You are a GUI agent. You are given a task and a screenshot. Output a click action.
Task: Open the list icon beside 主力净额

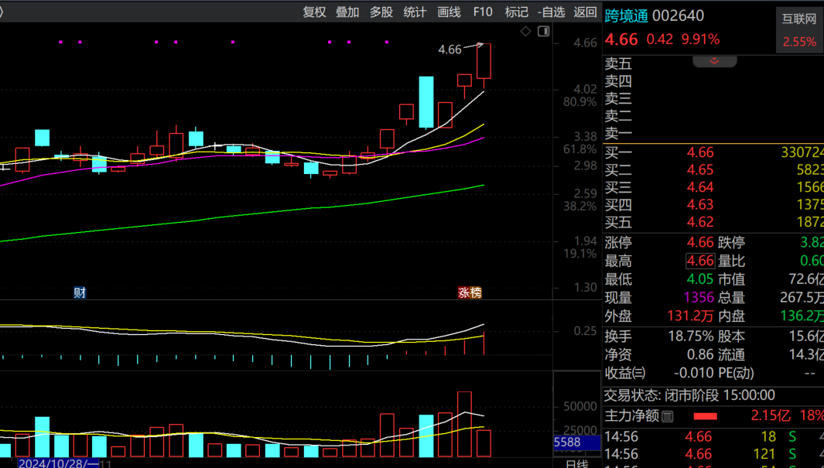pyautogui.click(x=668, y=416)
